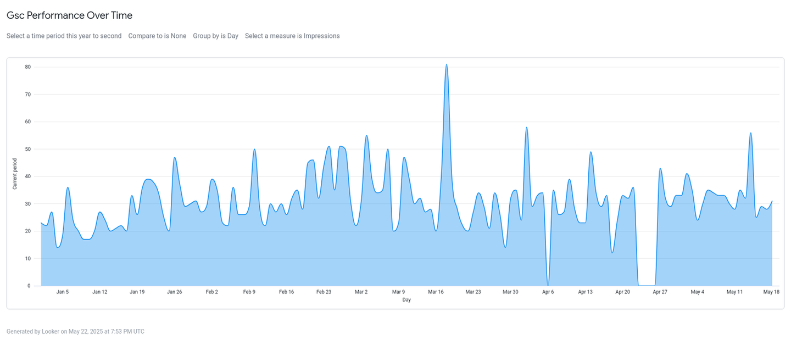791x347 pixels.
Task: Click the 50 y-axis tick value
Action: click(x=27, y=149)
